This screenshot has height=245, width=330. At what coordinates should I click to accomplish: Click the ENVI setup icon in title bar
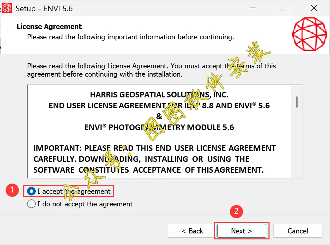pos(7,8)
